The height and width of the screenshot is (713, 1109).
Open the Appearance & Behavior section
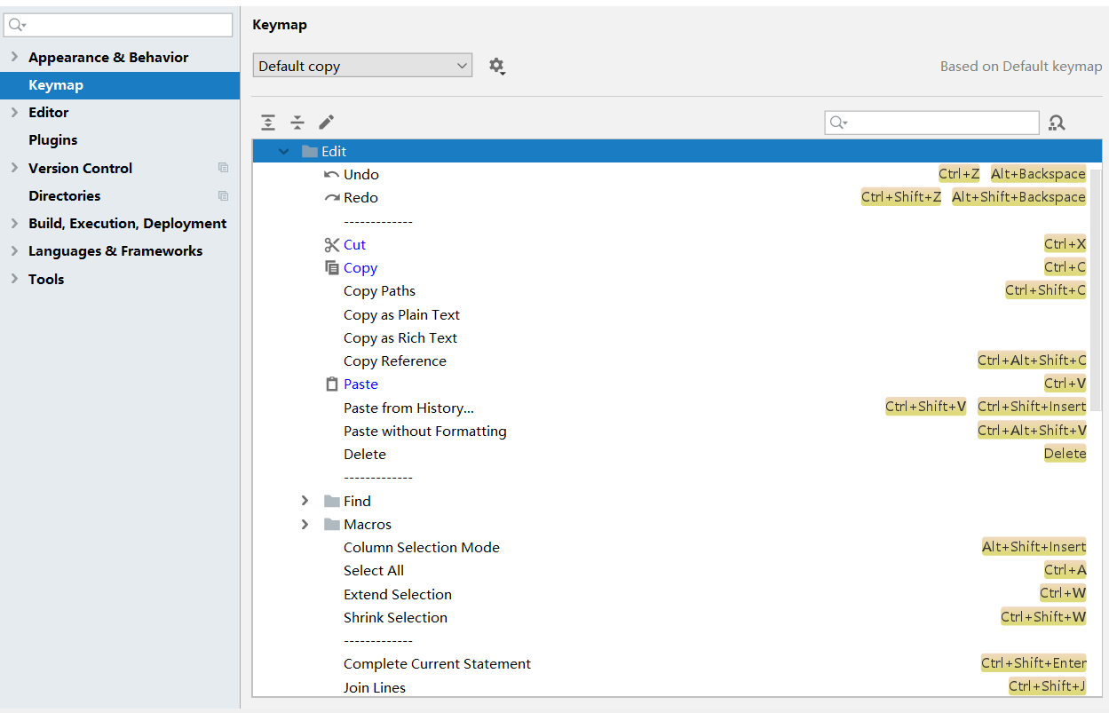[x=108, y=57]
